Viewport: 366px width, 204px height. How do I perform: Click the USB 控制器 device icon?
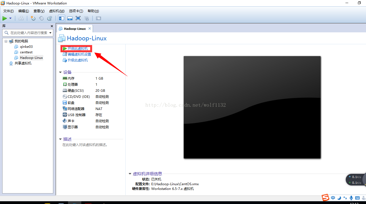tap(65, 115)
